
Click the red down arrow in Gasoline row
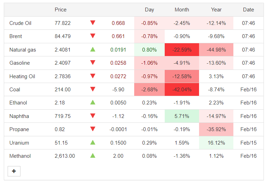[x=93, y=63]
